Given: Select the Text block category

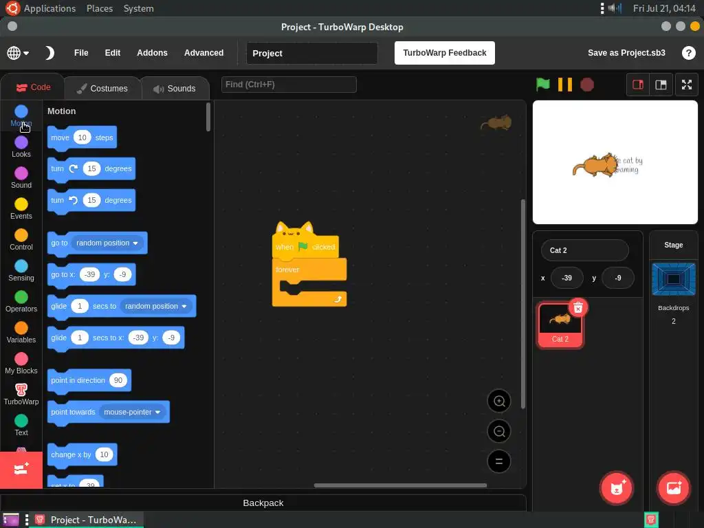Looking at the screenshot, I should click(21, 426).
